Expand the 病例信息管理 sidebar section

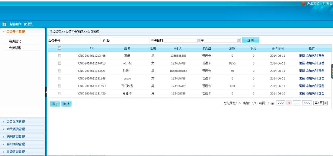pos(23,136)
